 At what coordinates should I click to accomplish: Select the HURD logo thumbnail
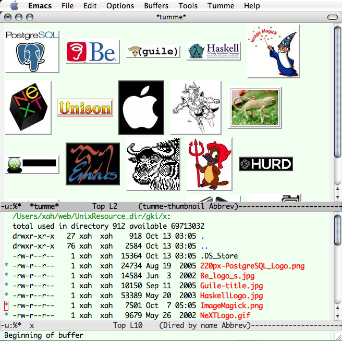[266, 164]
